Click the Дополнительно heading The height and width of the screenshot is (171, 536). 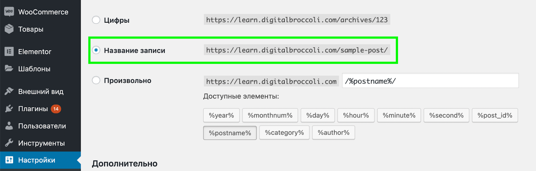[125, 164]
